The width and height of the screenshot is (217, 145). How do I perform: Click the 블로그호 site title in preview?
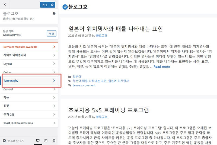tap(78, 7)
